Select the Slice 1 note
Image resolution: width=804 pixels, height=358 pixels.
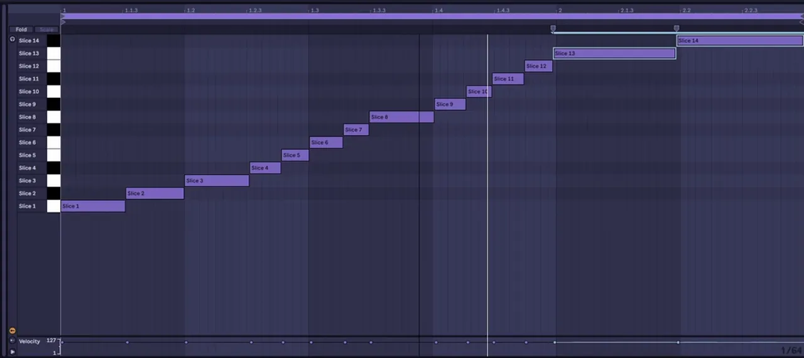pos(93,206)
